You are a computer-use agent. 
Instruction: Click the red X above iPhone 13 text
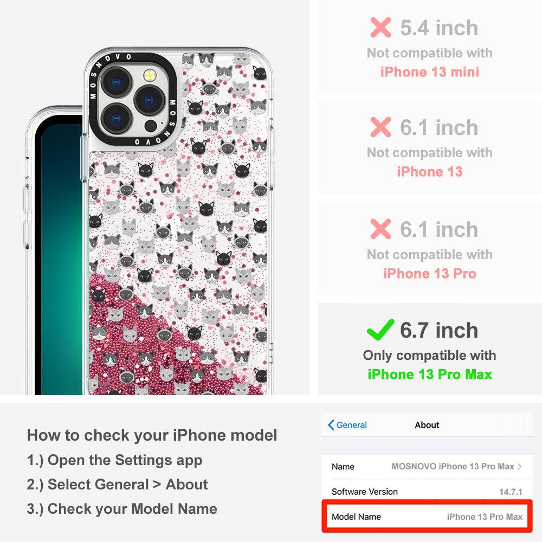pyautogui.click(x=380, y=127)
